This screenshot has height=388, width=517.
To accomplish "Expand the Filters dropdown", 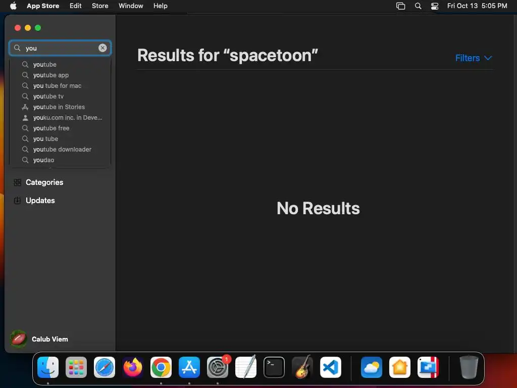I will click(474, 58).
